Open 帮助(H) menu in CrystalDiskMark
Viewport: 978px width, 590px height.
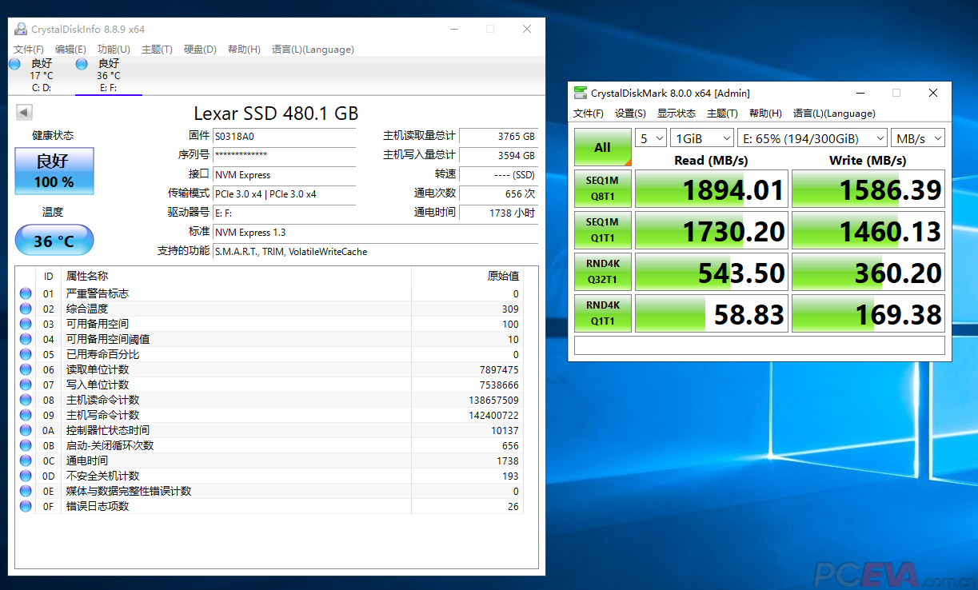coord(765,114)
